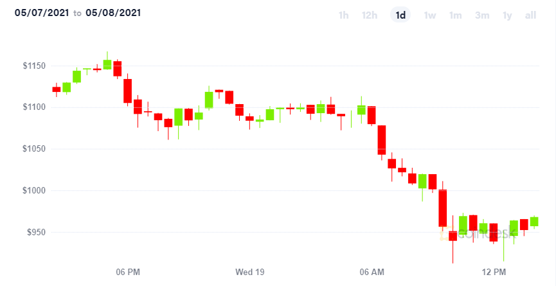
Task: Select the 3m time range
Action: coord(482,15)
